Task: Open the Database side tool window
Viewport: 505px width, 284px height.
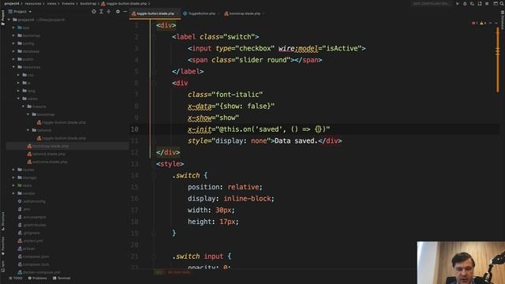Action: (x=503, y=19)
